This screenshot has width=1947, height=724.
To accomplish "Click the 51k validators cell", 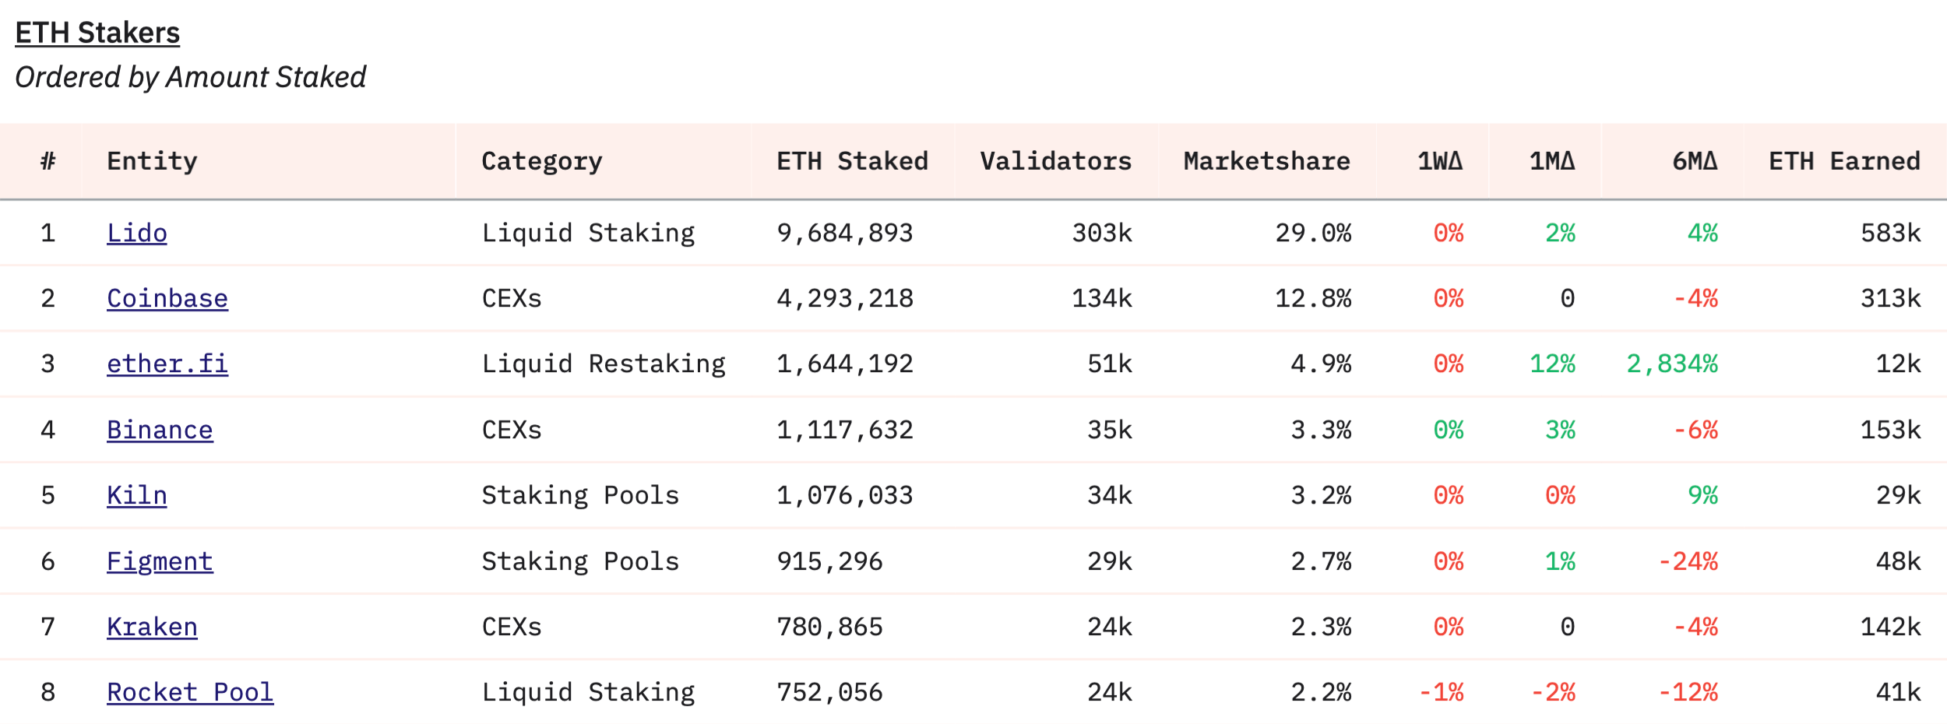I will 1110,364.
